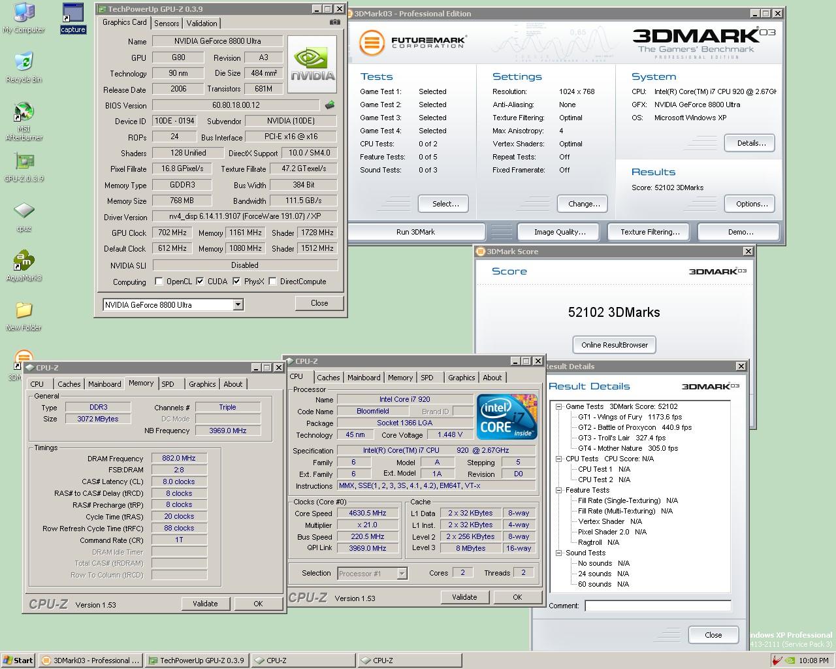Open Image Quality... in 3DMark
836x669 pixels.
tap(560, 232)
